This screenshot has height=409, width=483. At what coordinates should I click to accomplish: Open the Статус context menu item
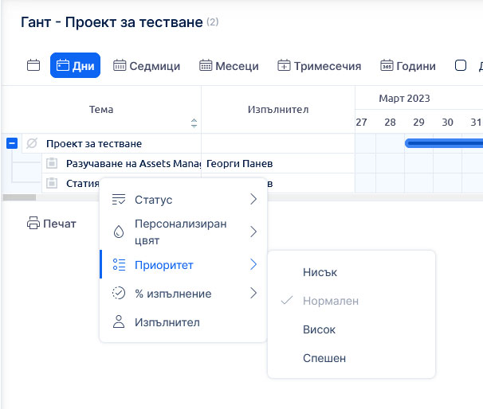[x=183, y=200]
